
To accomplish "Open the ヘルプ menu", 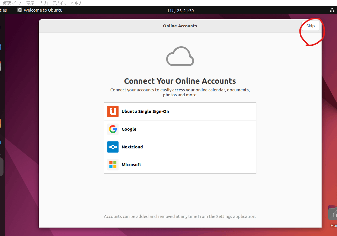I will coord(76,3).
